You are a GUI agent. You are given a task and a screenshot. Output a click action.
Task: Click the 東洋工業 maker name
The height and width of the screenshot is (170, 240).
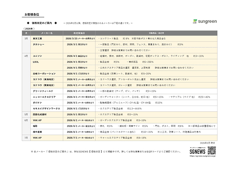pos(37,39)
